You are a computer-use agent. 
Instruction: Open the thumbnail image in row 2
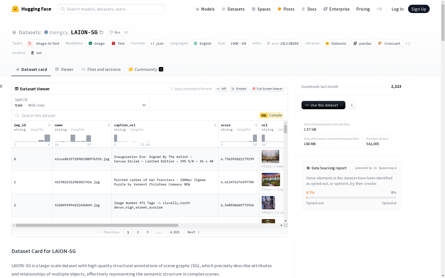tap(268, 203)
